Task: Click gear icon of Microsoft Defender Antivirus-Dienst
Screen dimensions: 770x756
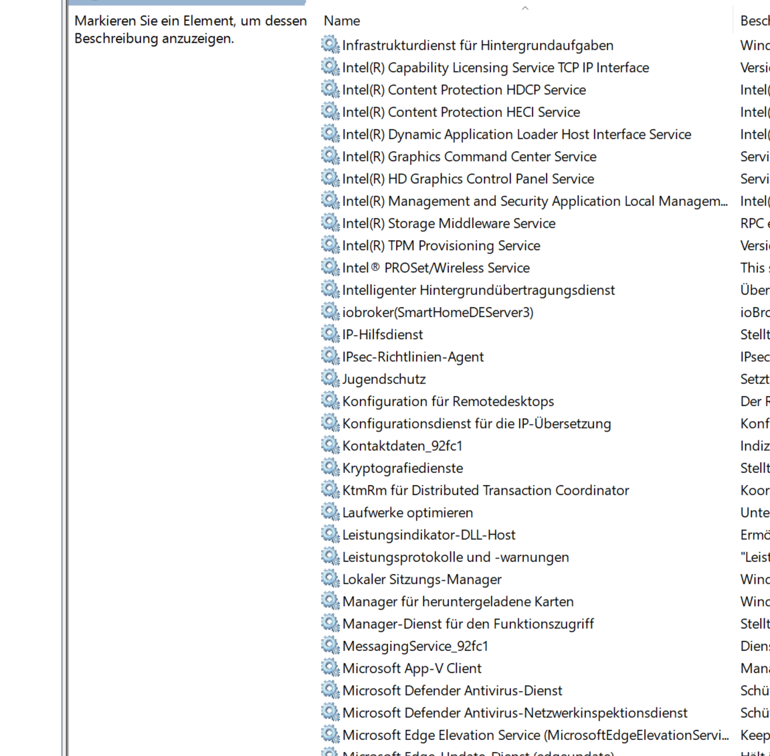Action: (x=330, y=690)
